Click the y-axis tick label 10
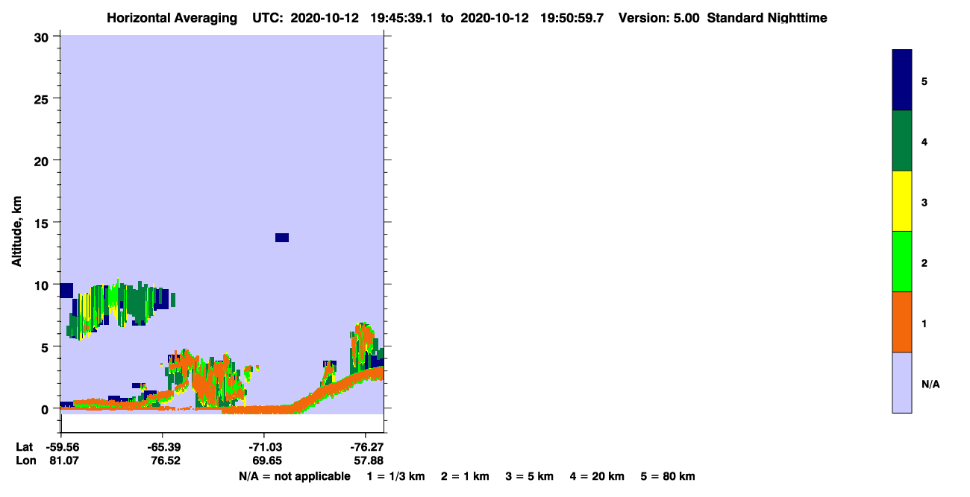 (x=43, y=285)
